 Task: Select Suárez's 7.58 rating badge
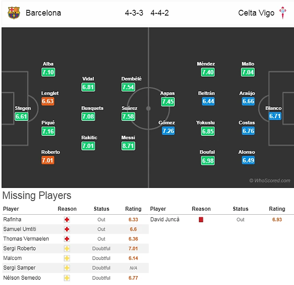click(x=128, y=117)
